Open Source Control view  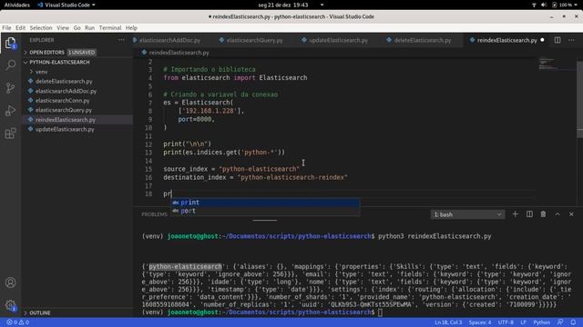tap(10, 88)
